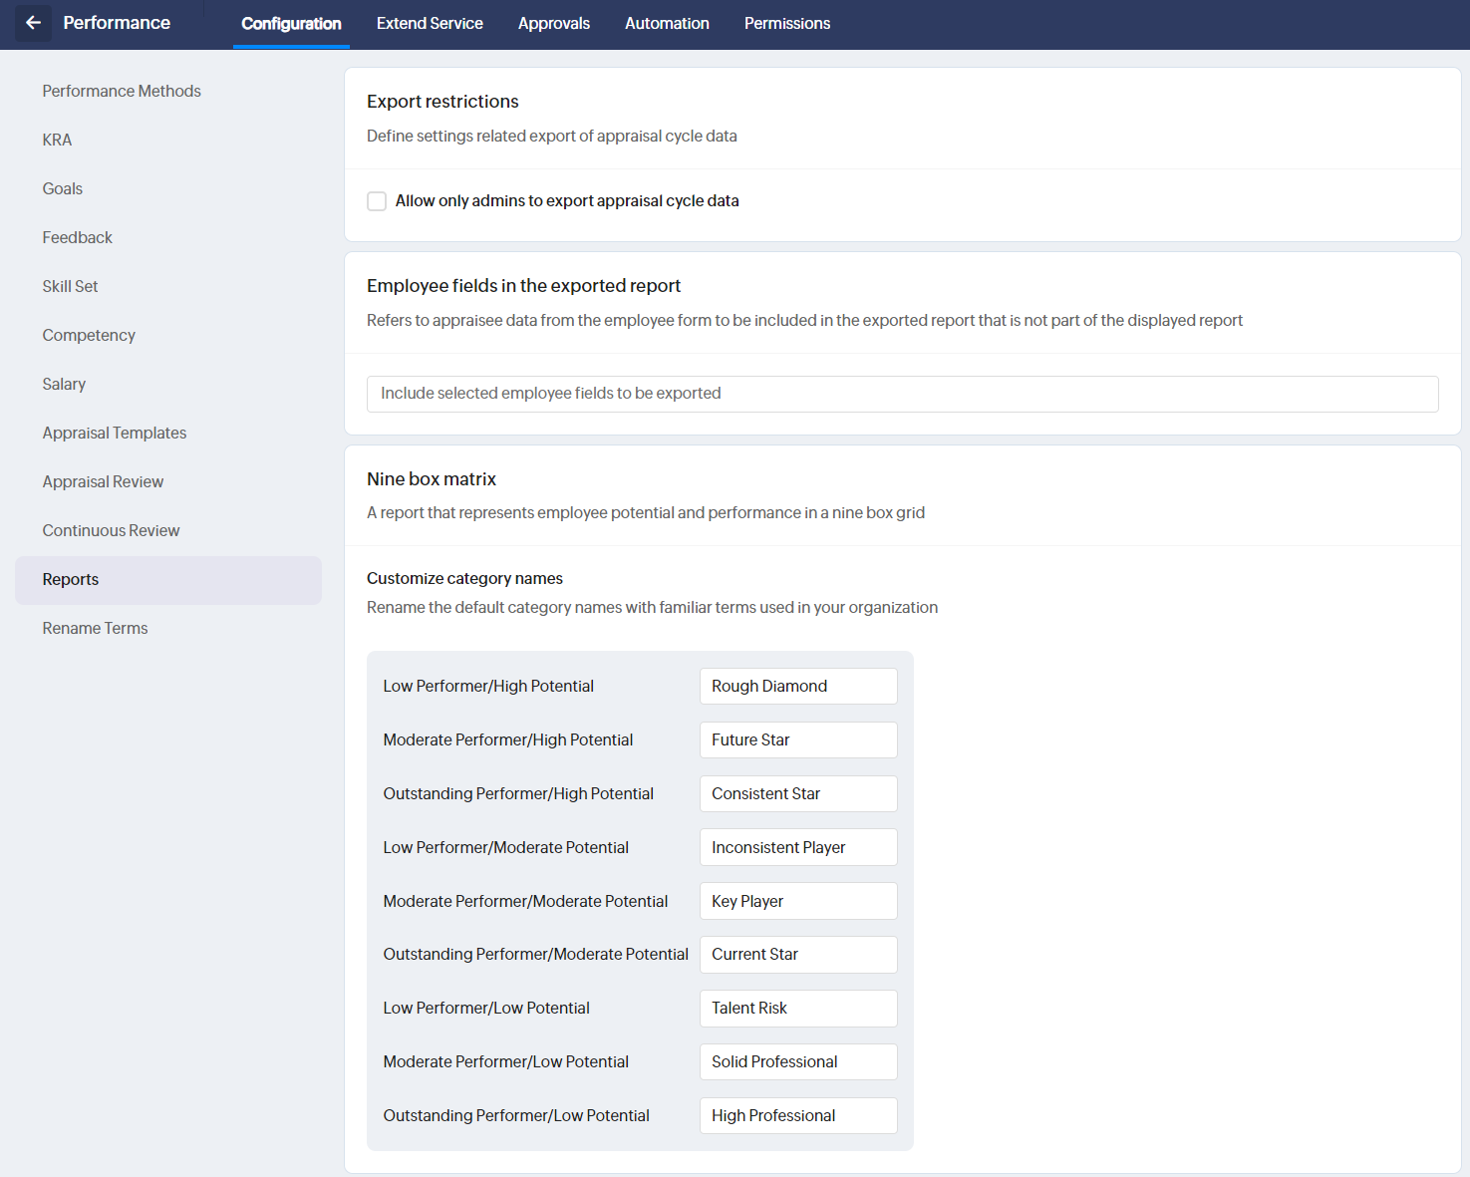1470x1177 pixels.
Task: Go to the Automation tab
Action: point(667,24)
